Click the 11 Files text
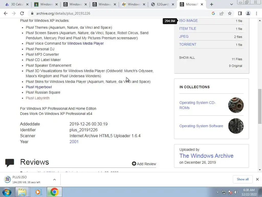 coord(237,59)
